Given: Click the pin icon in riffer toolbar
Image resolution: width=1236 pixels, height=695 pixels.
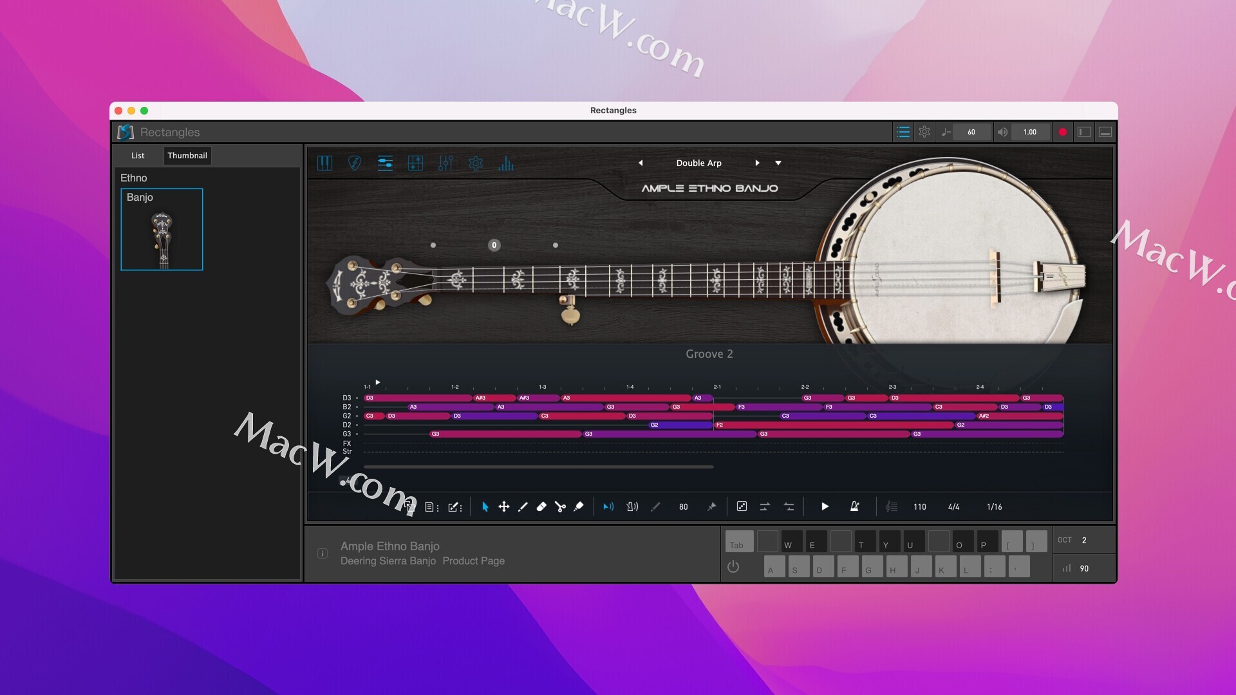Looking at the screenshot, I should [x=711, y=507].
